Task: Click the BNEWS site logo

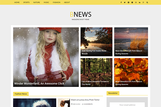Action: tap(80, 14)
